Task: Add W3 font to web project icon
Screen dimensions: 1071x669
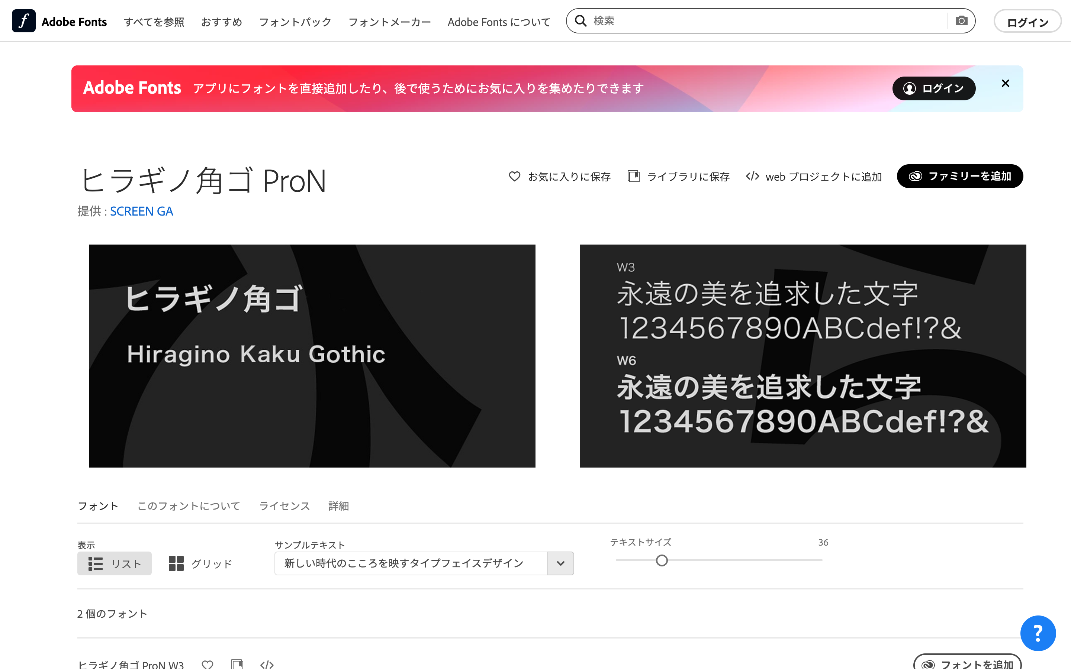Action: coord(267,664)
